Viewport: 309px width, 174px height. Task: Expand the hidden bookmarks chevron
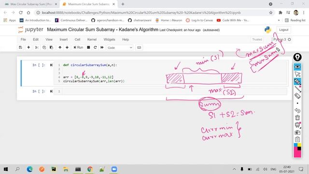click(x=279, y=20)
